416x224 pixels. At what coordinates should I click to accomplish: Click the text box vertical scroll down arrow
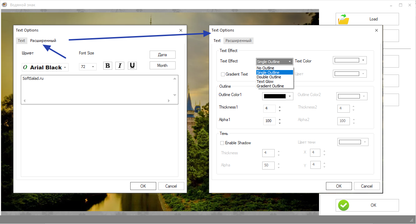[x=175, y=95]
